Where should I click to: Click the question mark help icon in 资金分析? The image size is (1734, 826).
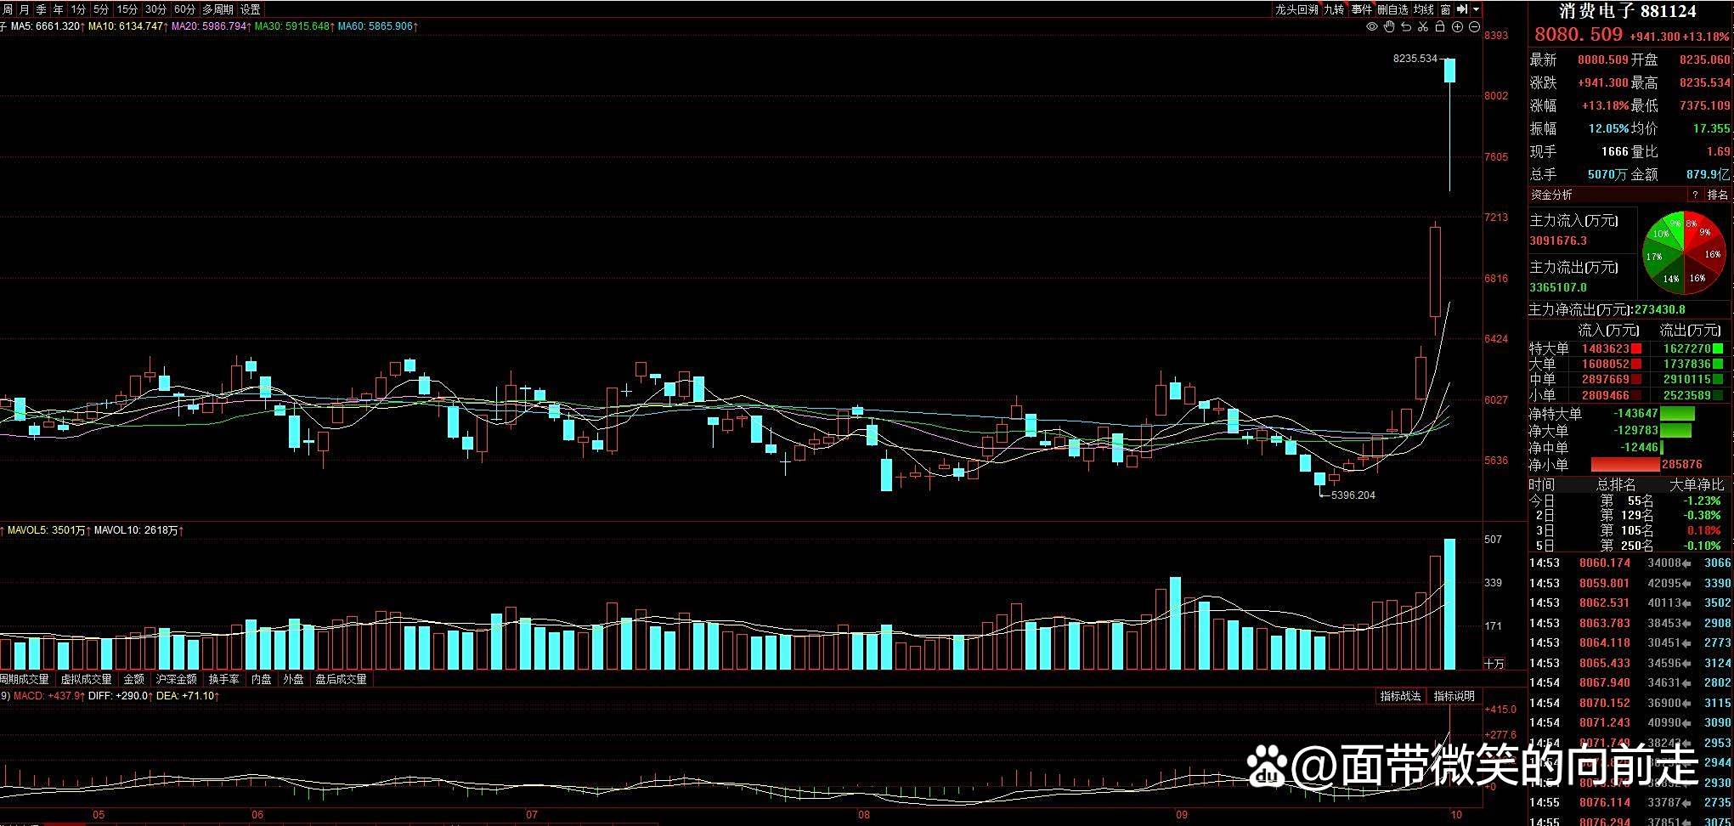pyautogui.click(x=1694, y=195)
